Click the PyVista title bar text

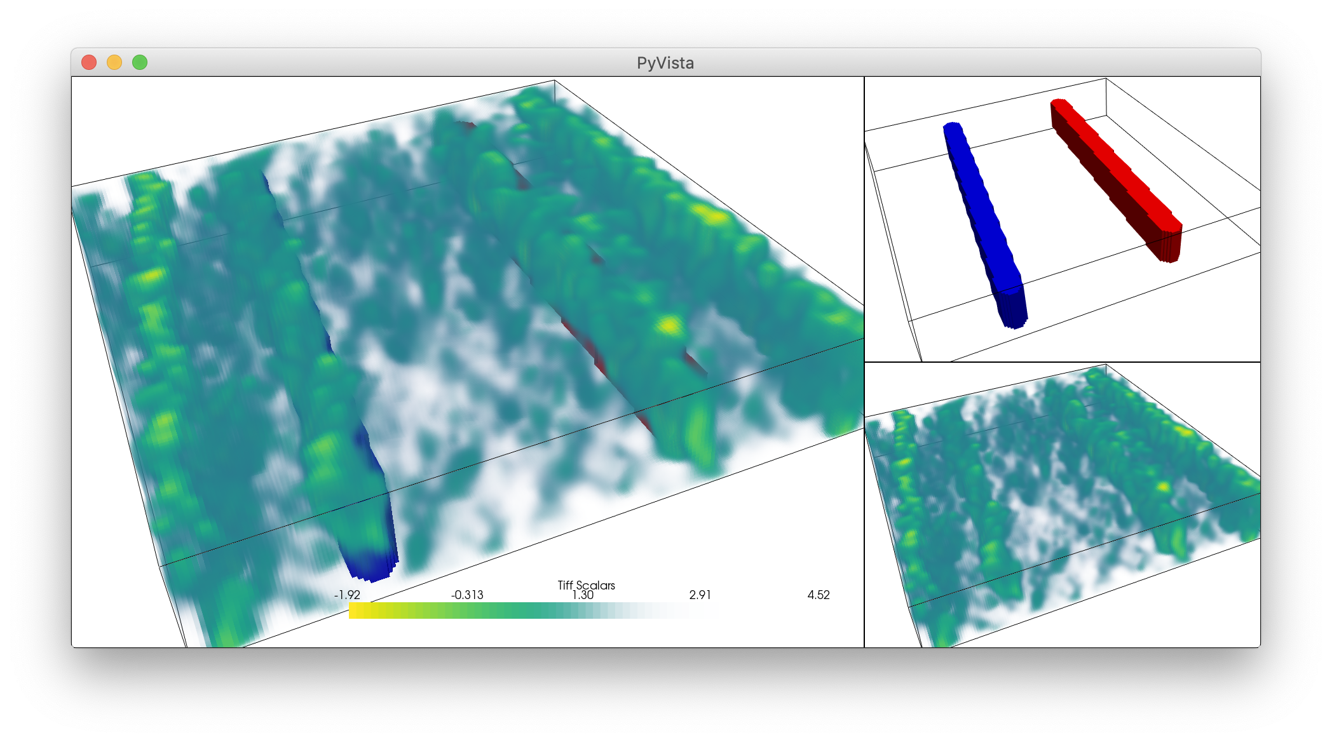click(665, 63)
